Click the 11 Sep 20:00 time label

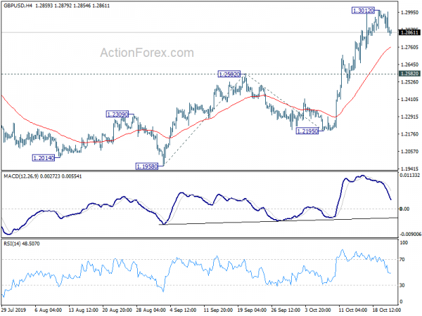click(218, 310)
